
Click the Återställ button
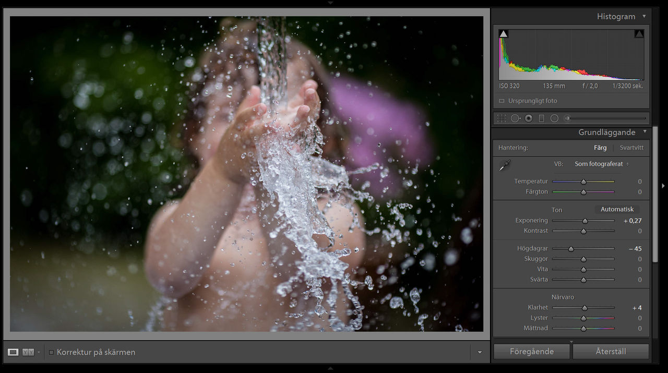pos(611,352)
